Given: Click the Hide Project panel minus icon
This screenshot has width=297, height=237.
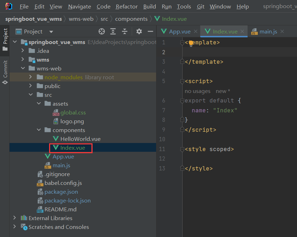Looking at the screenshot, I should pos(150,31).
